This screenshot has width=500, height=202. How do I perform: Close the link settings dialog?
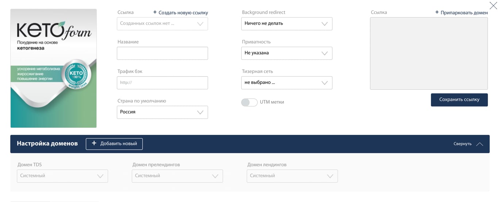point(493,5)
